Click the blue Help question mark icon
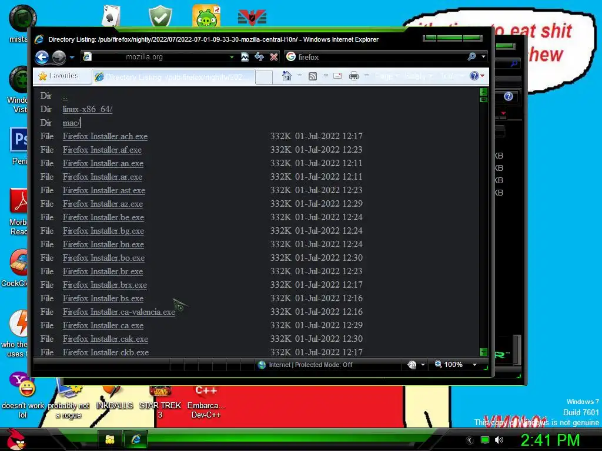The height and width of the screenshot is (451, 602). [474, 76]
